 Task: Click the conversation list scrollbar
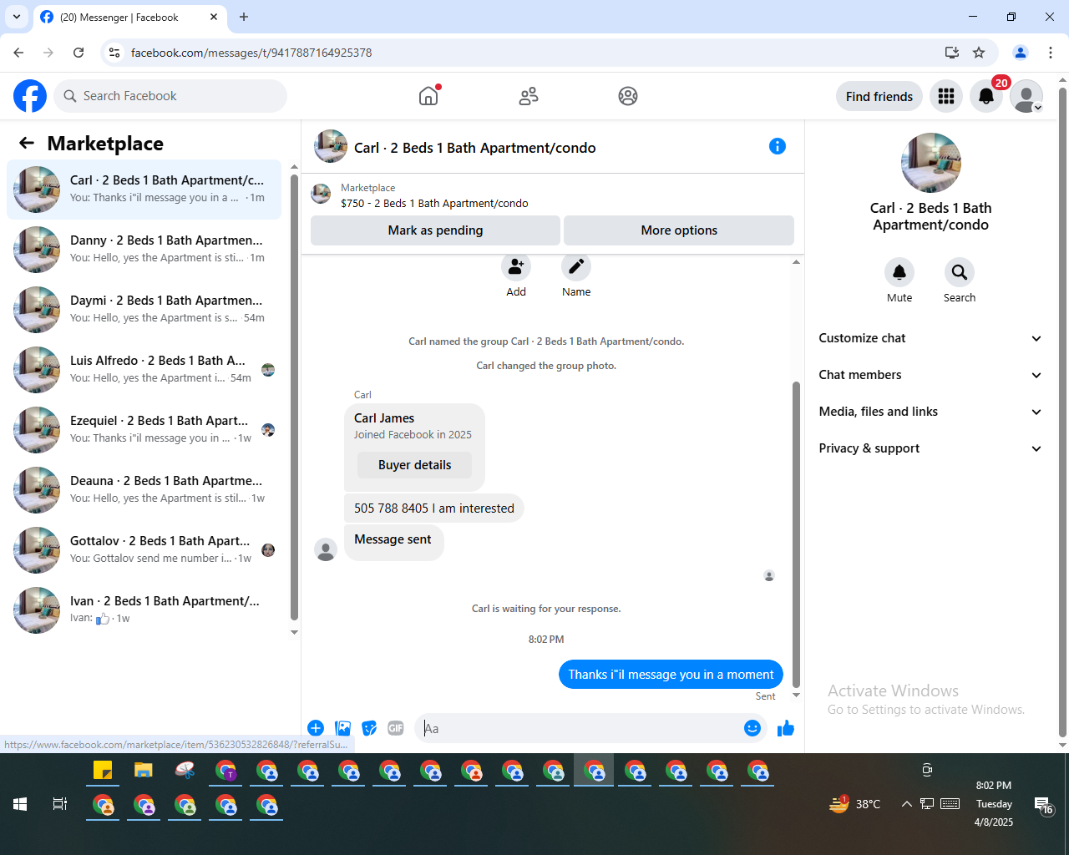click(294, 397)
